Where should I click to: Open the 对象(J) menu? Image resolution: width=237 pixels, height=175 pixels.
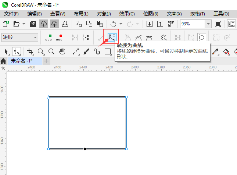104,14
